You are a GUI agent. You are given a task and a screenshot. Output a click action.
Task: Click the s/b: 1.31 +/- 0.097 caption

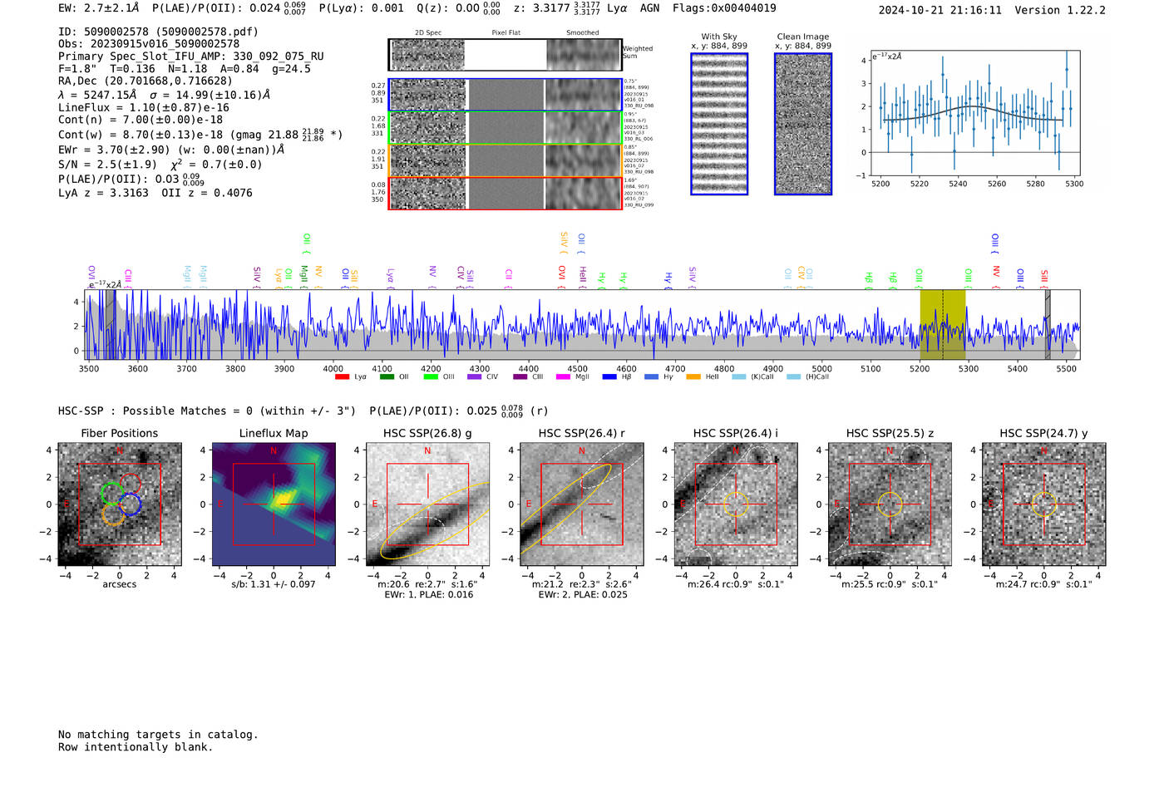pyautogui.click(x=274, y=584)
